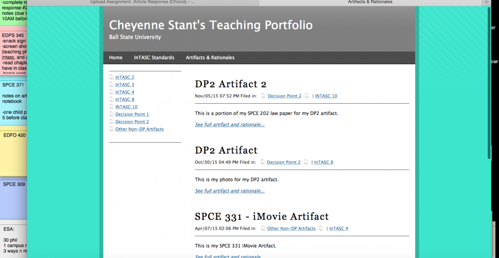The width and height of the screenshot is (499, 258).
Task: Click the document icon beside sidebar Decision Point 1
Action: click(x=111, y=114)
